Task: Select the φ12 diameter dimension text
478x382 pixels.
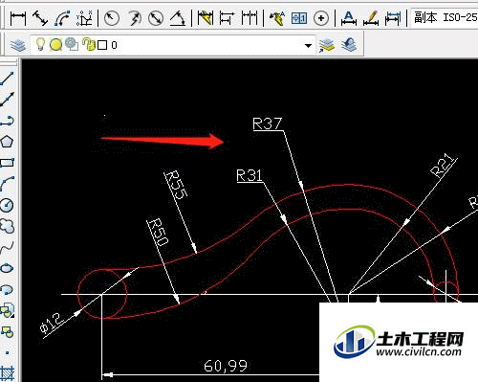Action: point(52,323)
